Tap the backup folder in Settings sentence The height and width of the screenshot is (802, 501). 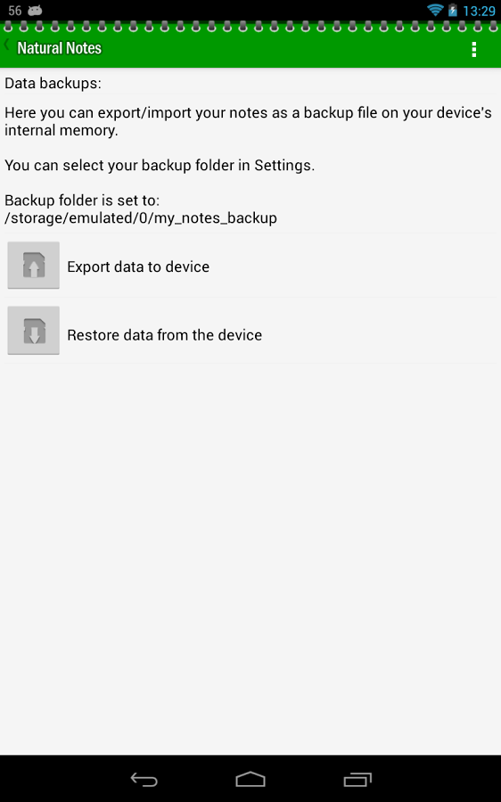click(x=160, y=166)
